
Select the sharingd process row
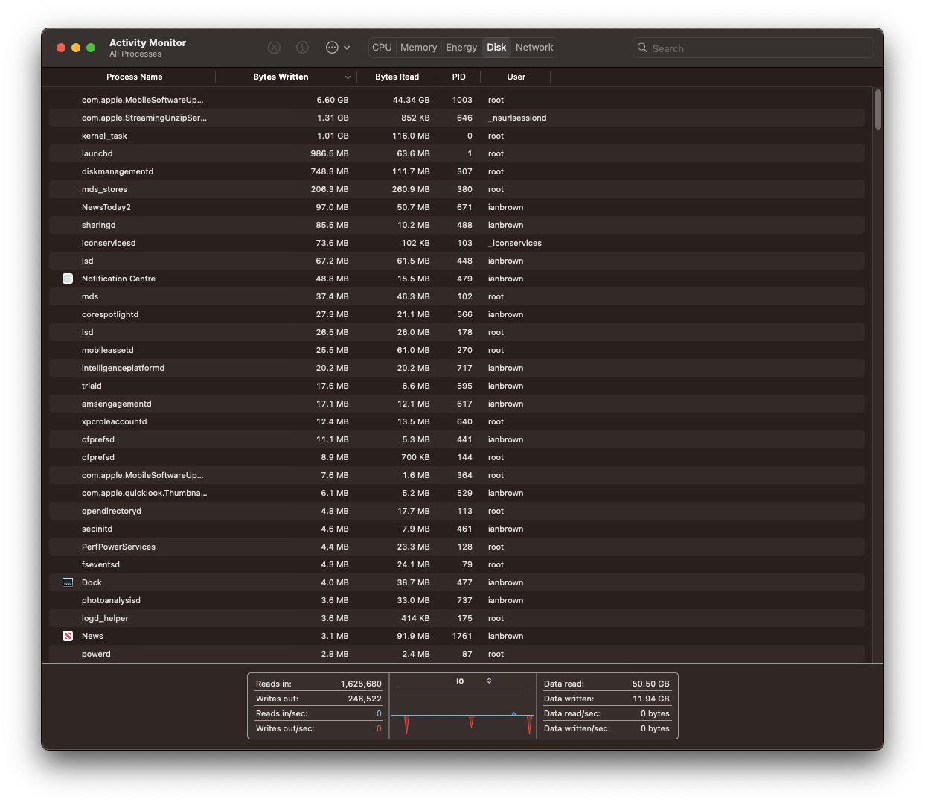tap(457, 225)
